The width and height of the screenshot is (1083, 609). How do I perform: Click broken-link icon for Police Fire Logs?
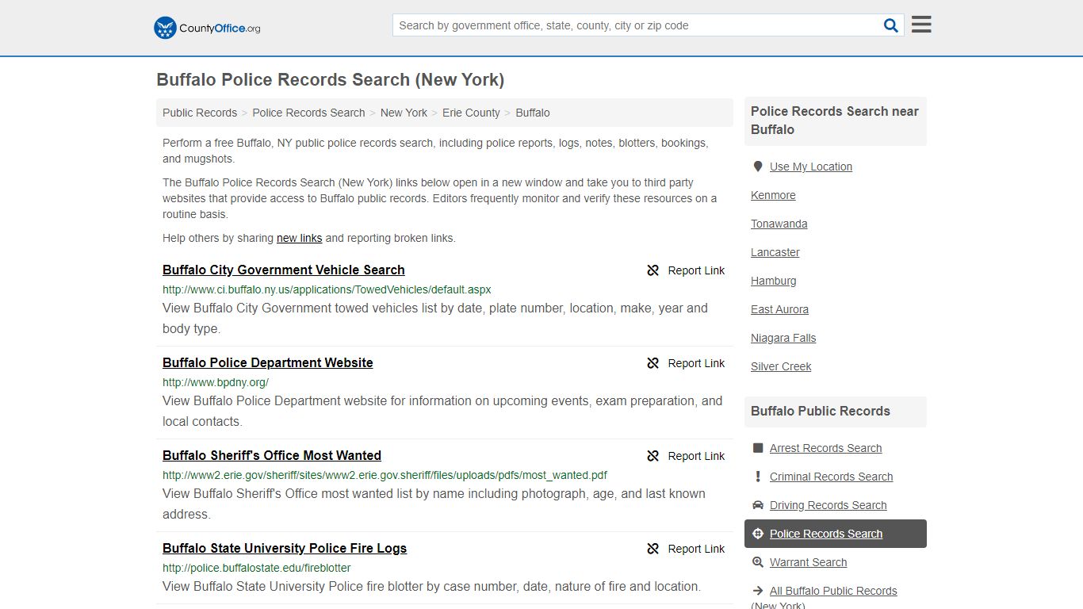(653, 549)
